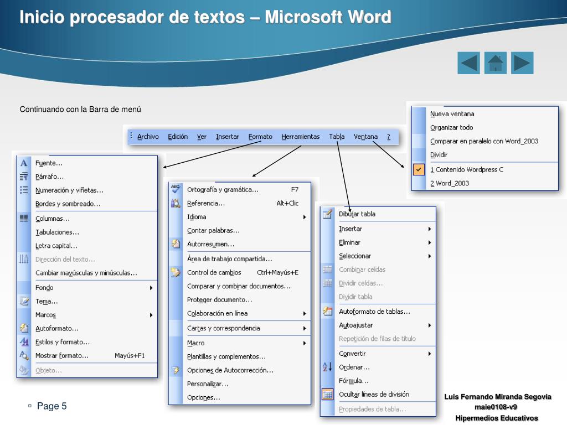Click the Dibujar tabla pencil icon
The width and height of the screenshot is (567, 425).
click(327, 214)
